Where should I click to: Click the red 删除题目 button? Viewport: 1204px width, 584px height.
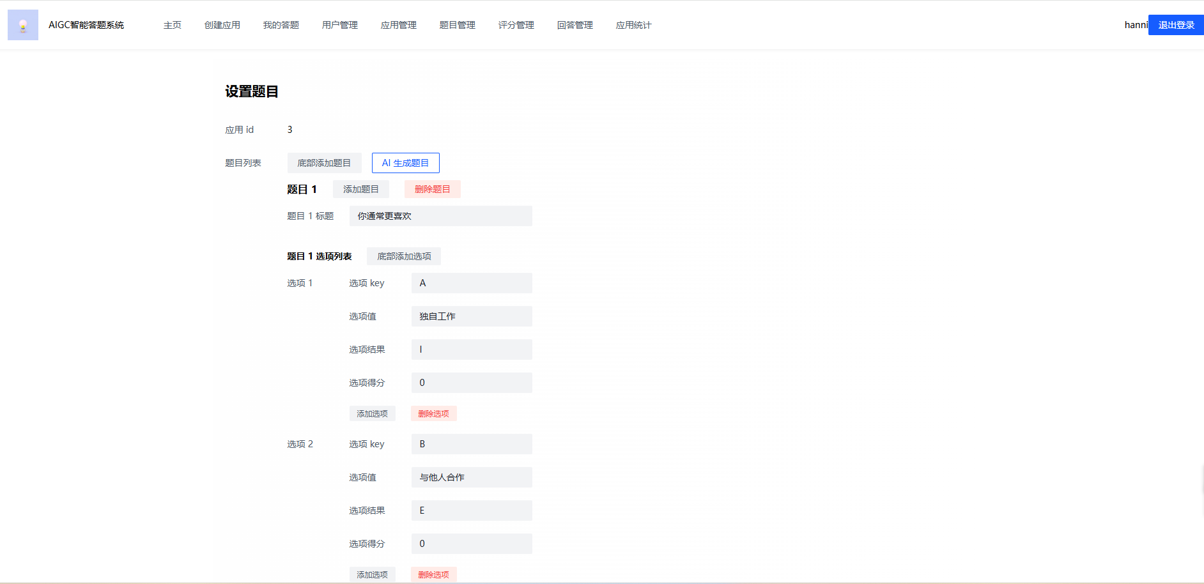433,189
